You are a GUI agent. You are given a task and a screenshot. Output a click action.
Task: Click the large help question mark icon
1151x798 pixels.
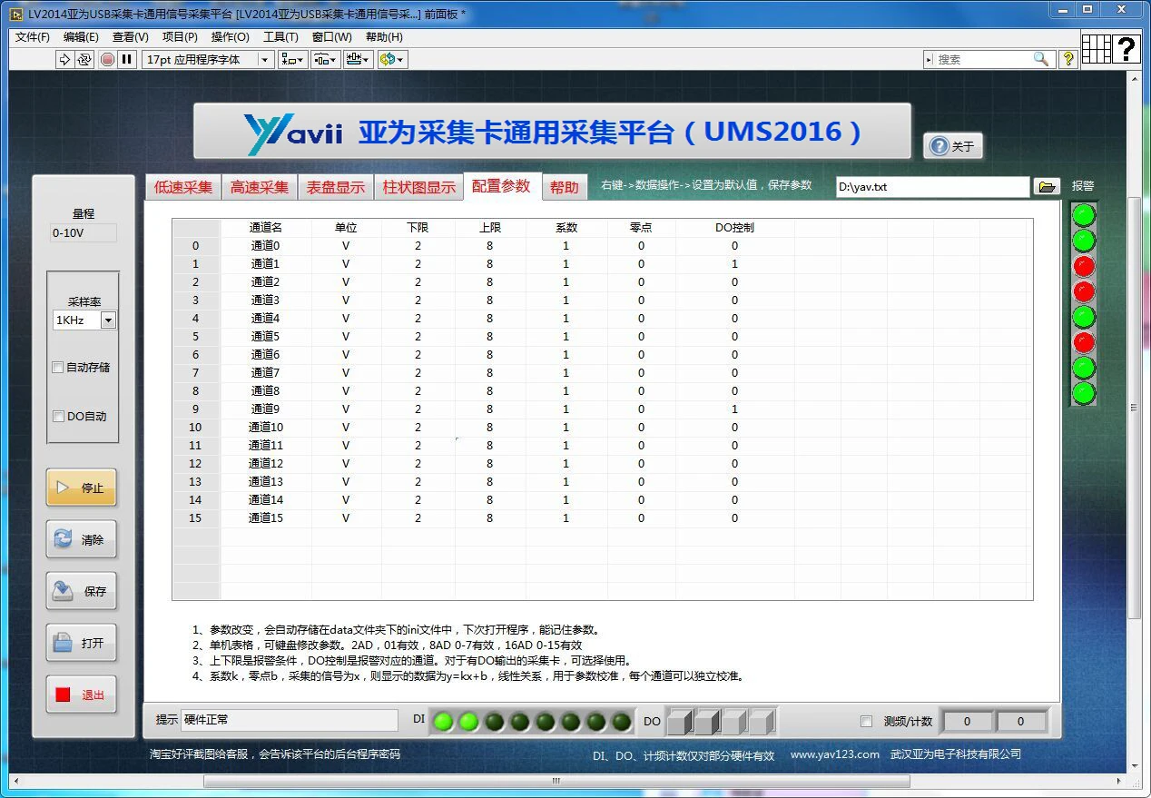coord(1127,48)
